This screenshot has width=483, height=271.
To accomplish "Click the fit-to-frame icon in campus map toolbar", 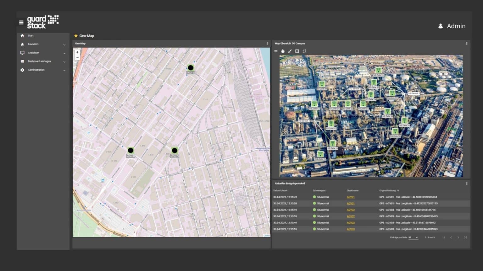I will pyautogui.click(x=297, y=51).
